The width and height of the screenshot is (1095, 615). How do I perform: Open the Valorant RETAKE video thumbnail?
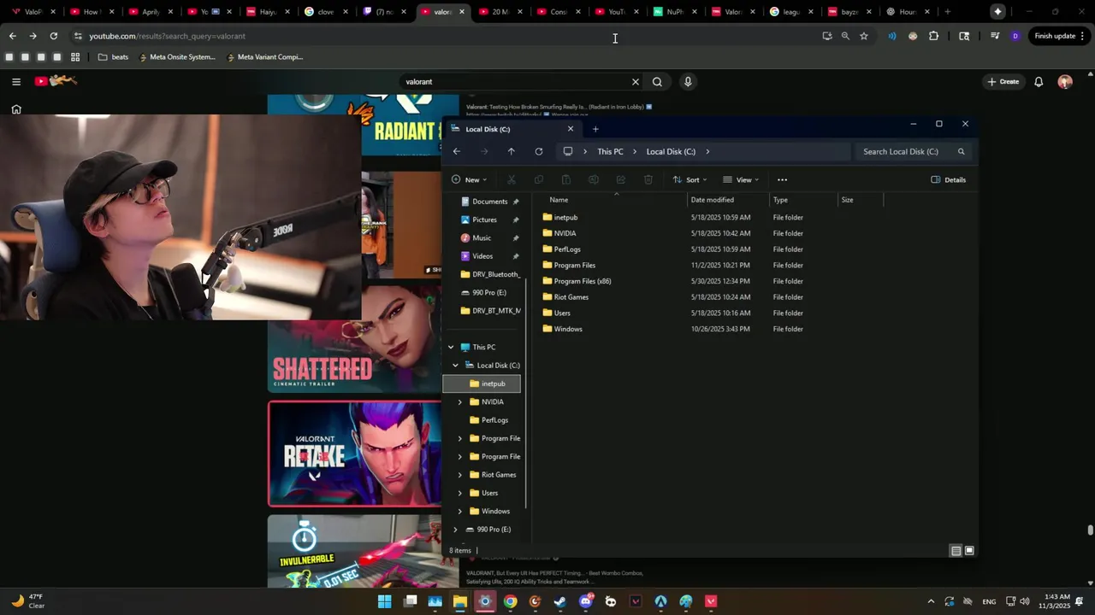[x=355, y=454]
